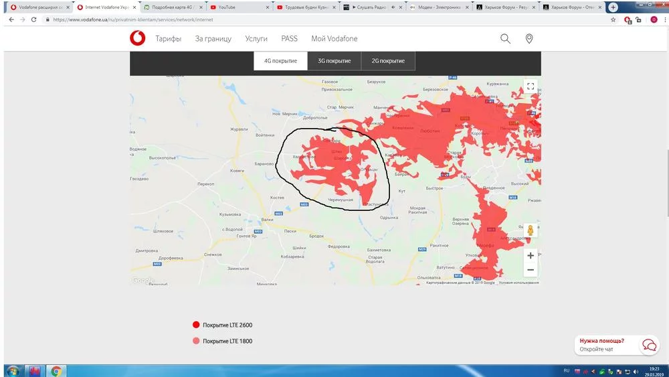Open the Мой Vodafone link

tap(334, 39)
